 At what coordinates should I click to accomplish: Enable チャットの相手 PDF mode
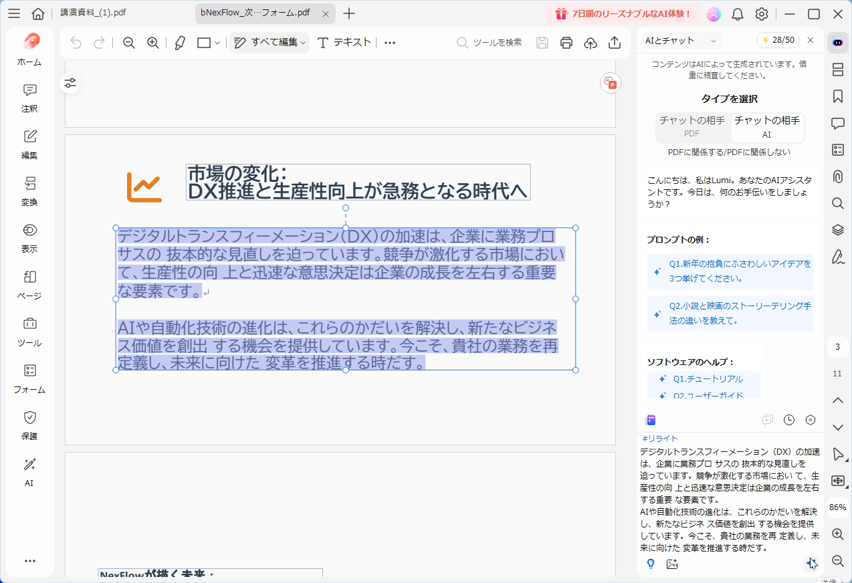pyautogui.click(x=693, y=127)
